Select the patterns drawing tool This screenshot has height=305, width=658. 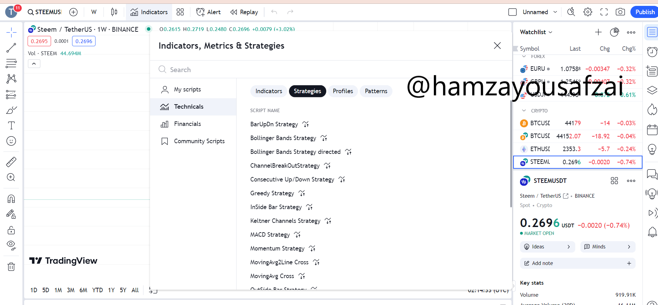click(11, 79)
